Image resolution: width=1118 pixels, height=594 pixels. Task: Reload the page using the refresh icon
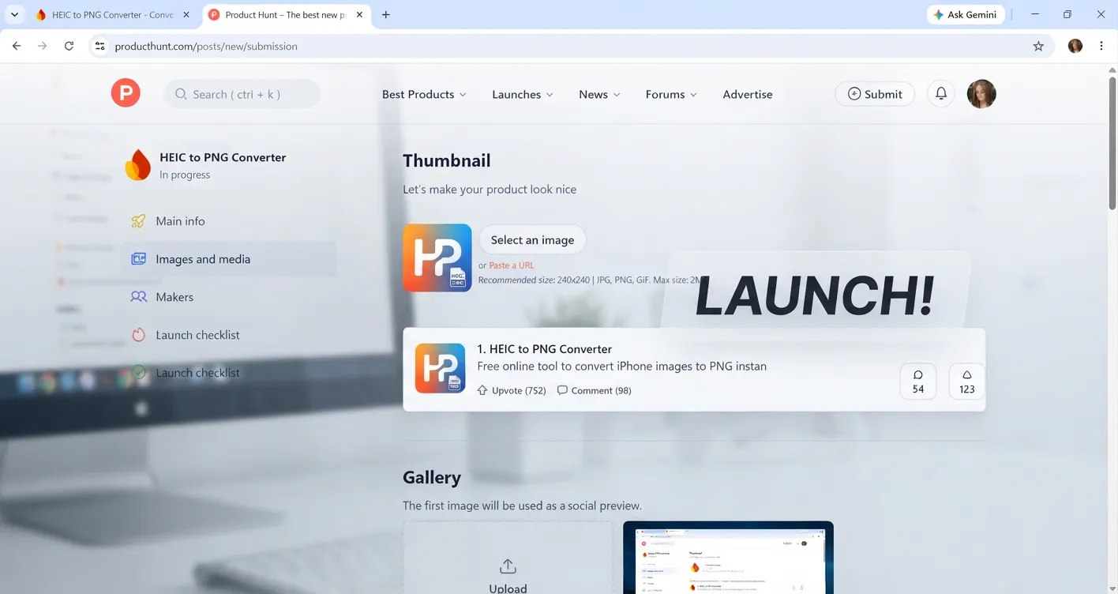click(69, 47)
